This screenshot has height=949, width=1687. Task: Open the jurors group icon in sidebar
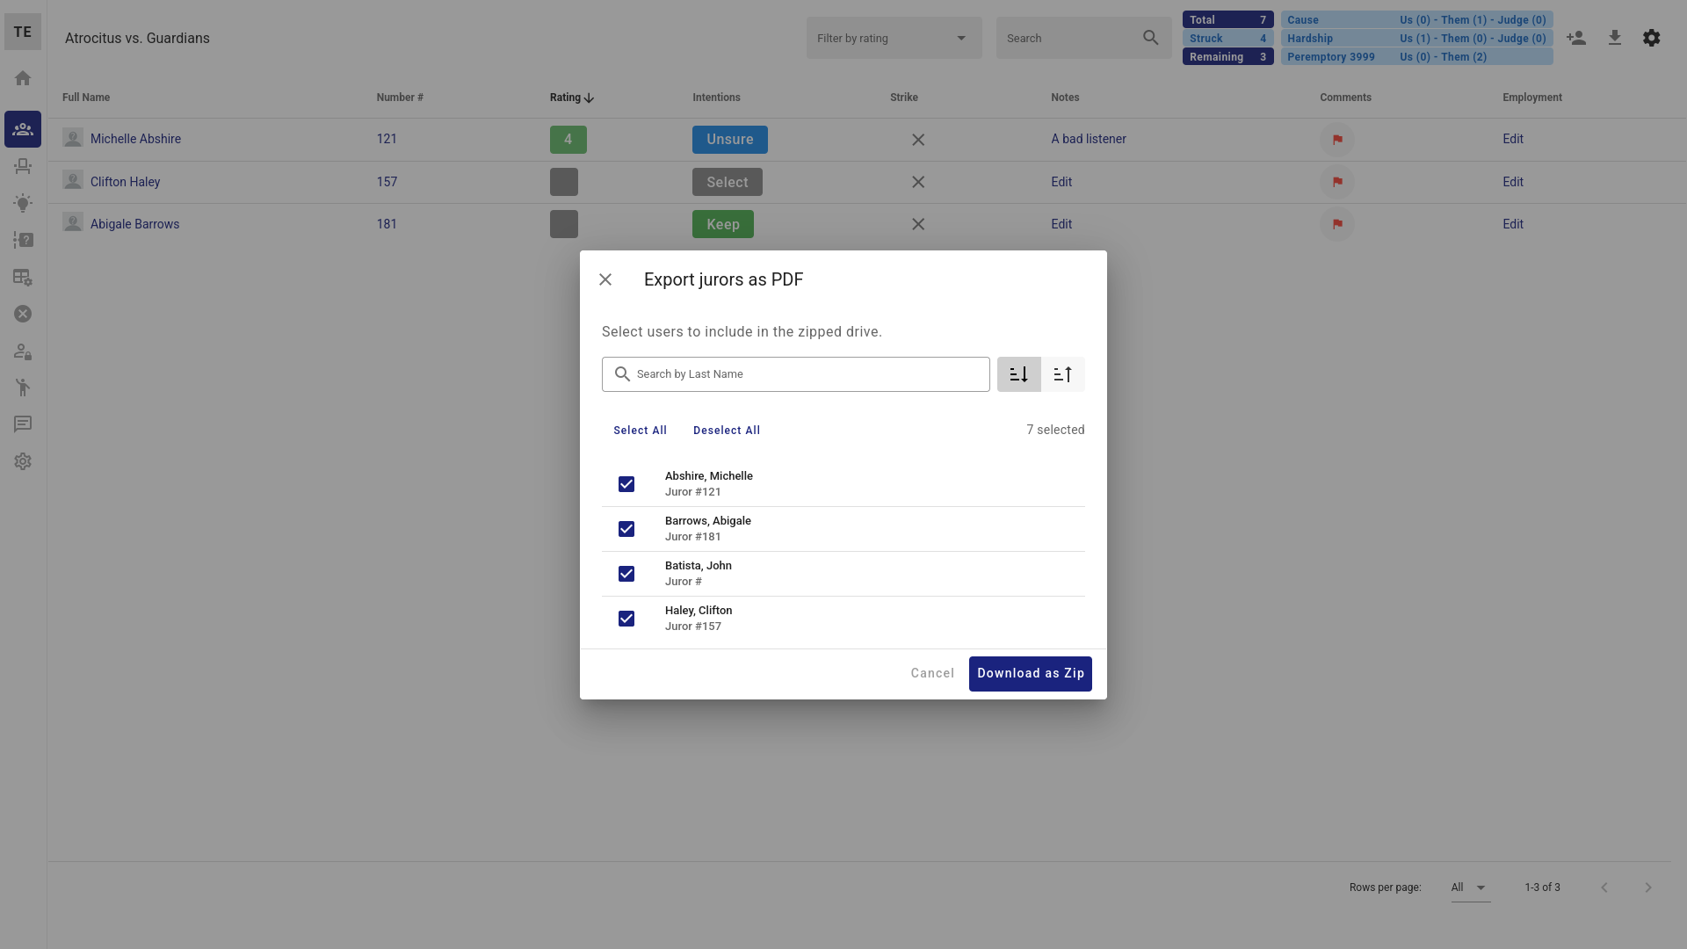(23, 129)
